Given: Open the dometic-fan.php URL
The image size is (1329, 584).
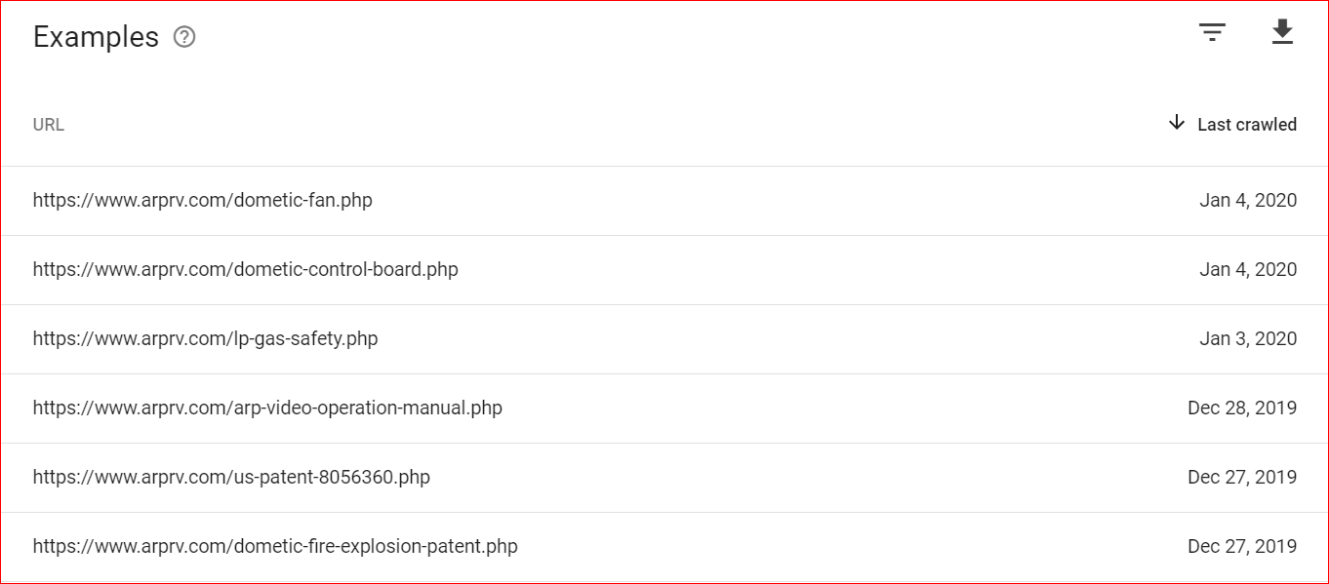Looking at the screenshot, I should 203,201.
